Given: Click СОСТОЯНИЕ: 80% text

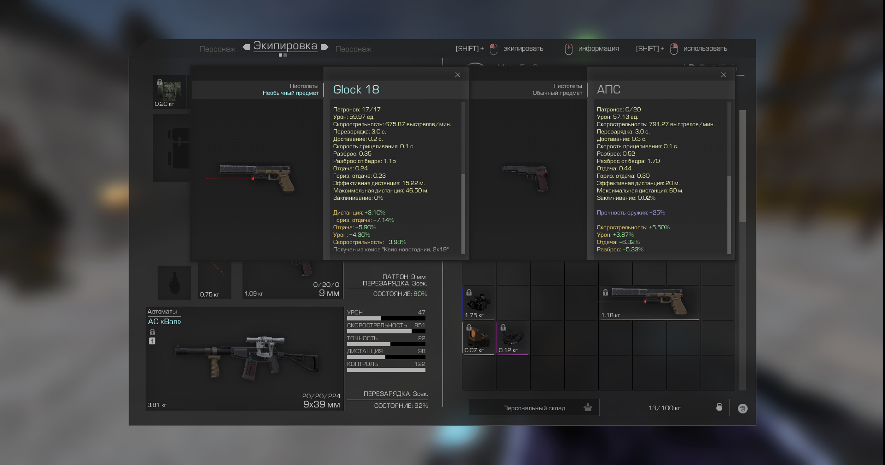Looking at the screenshot, I should (400, 294).
